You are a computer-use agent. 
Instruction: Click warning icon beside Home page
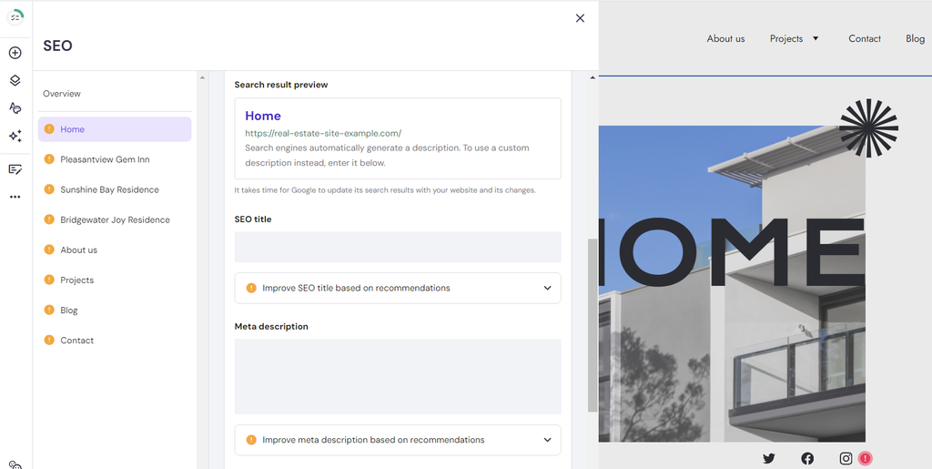tap(49, 129)
